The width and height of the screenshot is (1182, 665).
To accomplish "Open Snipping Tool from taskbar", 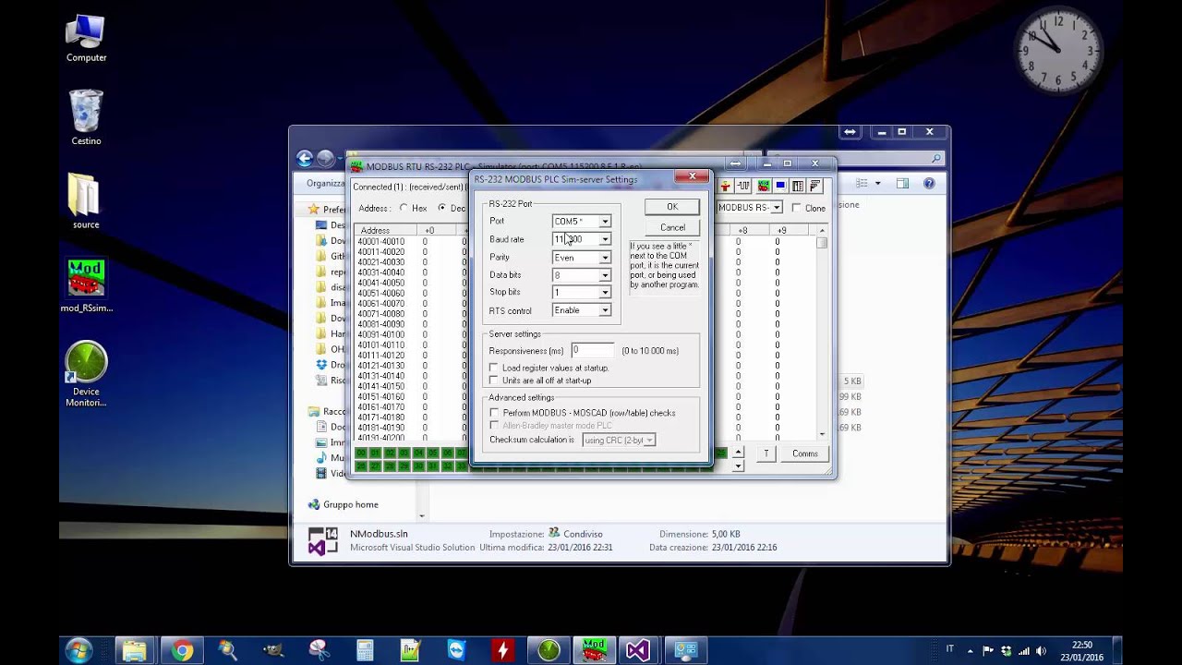I will pyautogui.click(x=320, y=650).
